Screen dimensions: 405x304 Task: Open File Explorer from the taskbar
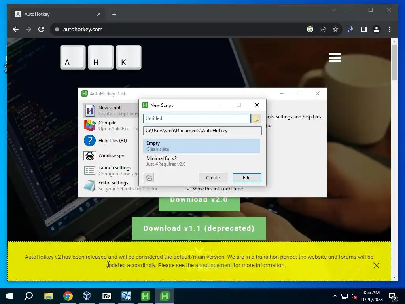click(48, 296)
